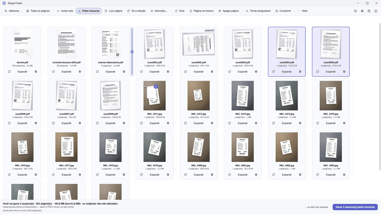
Task: Open info icon in top bar
Action: click(376, 11)
